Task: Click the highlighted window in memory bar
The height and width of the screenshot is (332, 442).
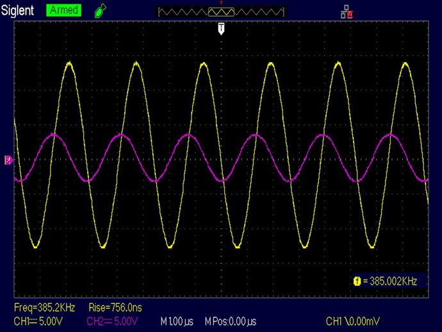Action: click(221, 12)
